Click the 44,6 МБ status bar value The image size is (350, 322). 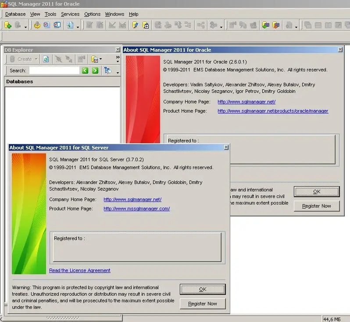pos(332,319)
